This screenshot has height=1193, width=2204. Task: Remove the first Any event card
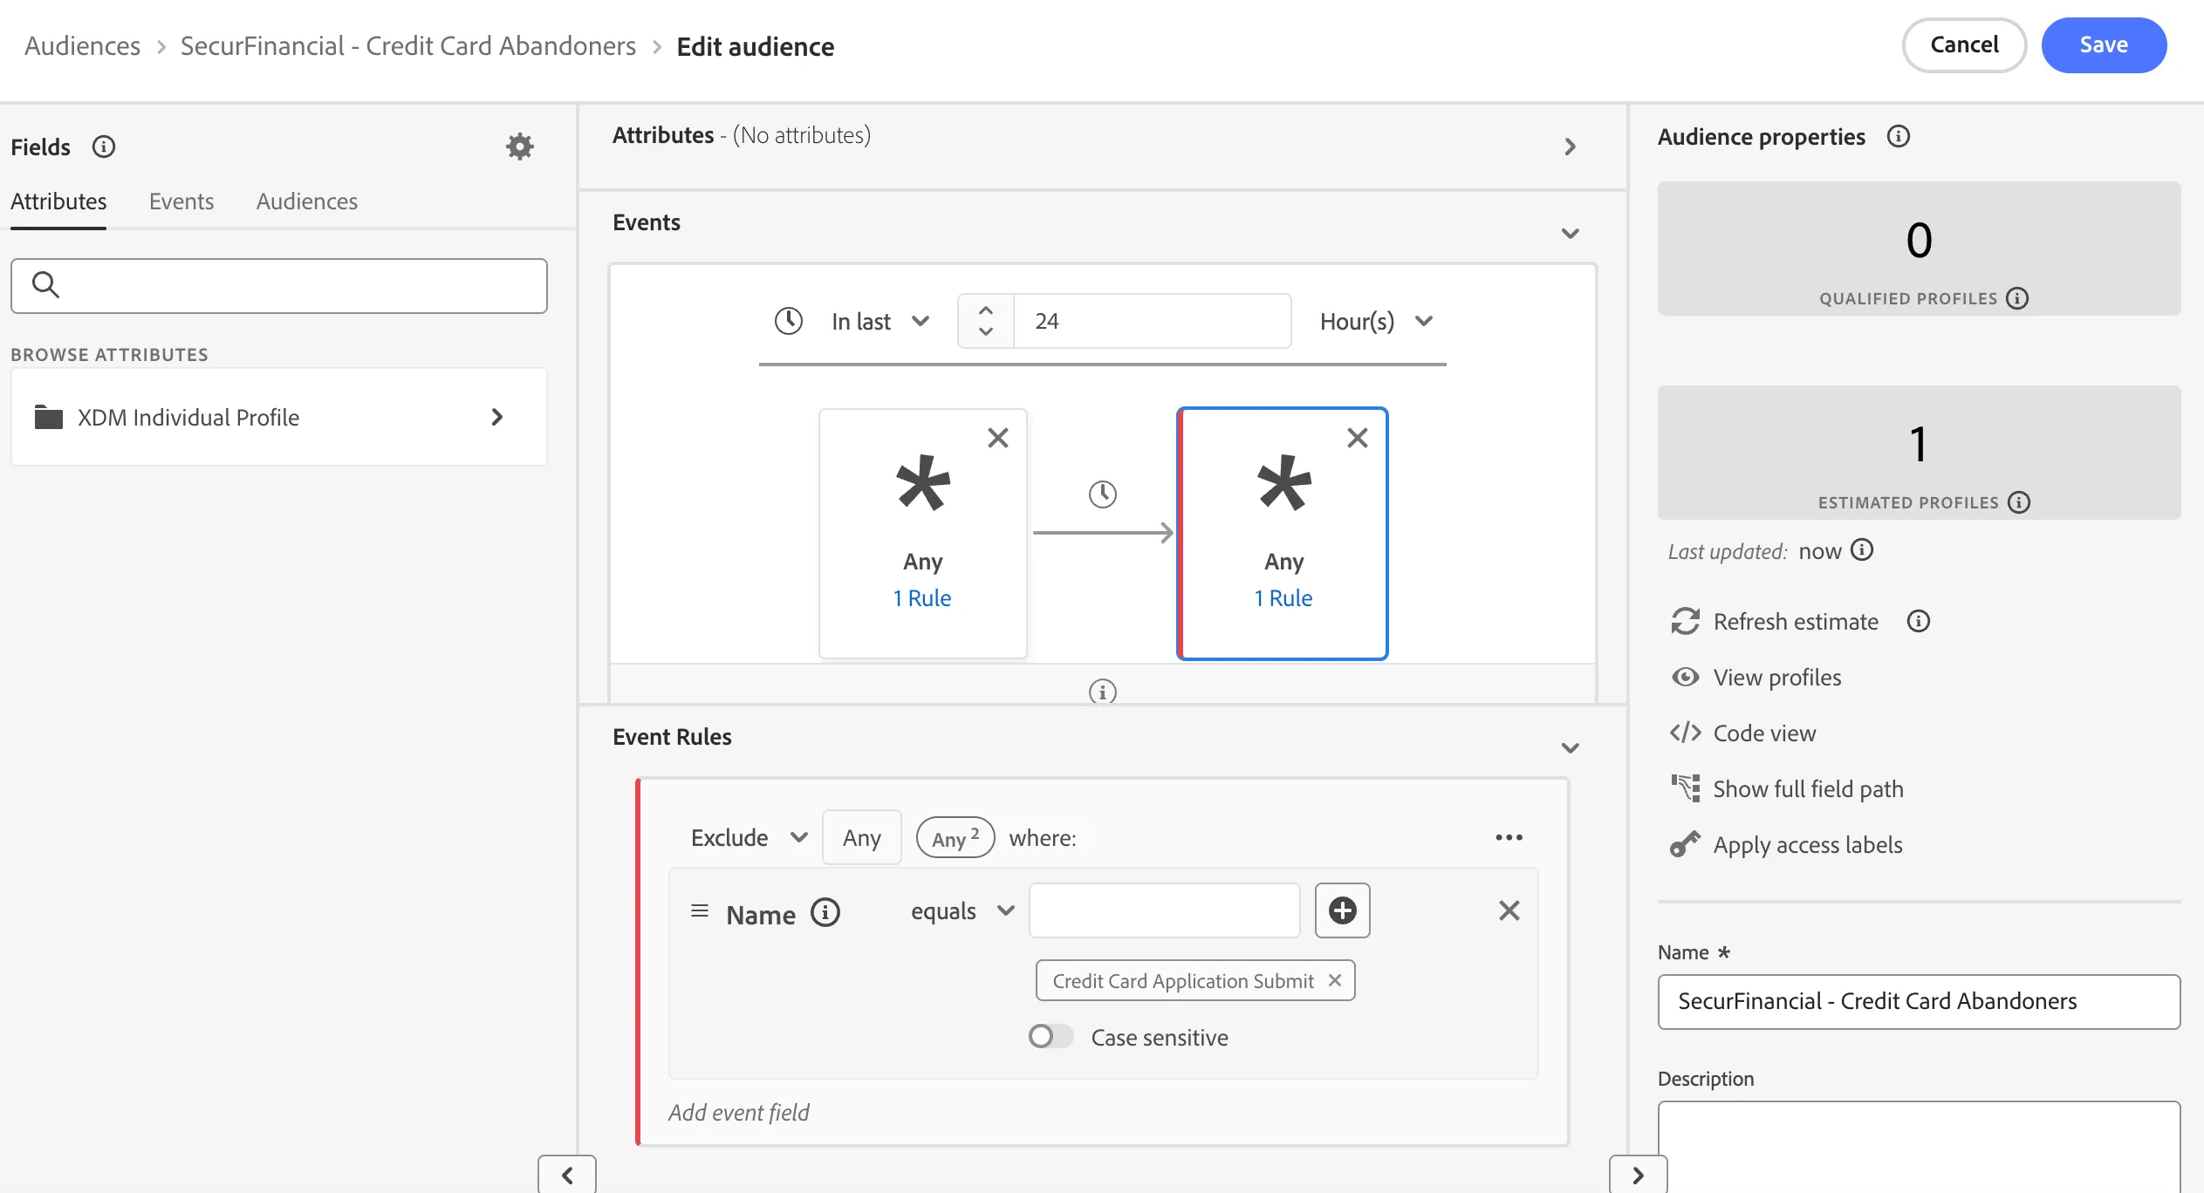coord(997,438)
